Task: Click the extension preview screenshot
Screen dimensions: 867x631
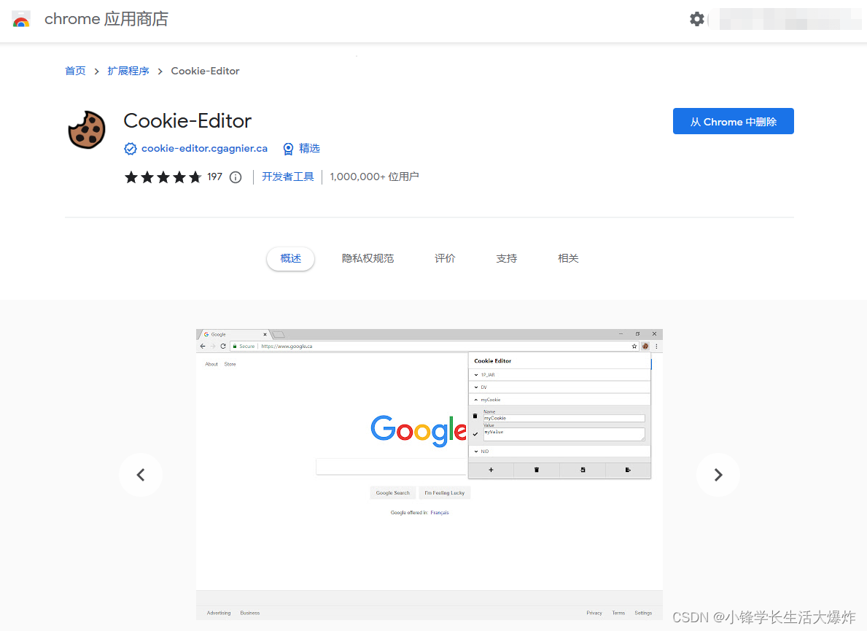Action: pos(429,474)
